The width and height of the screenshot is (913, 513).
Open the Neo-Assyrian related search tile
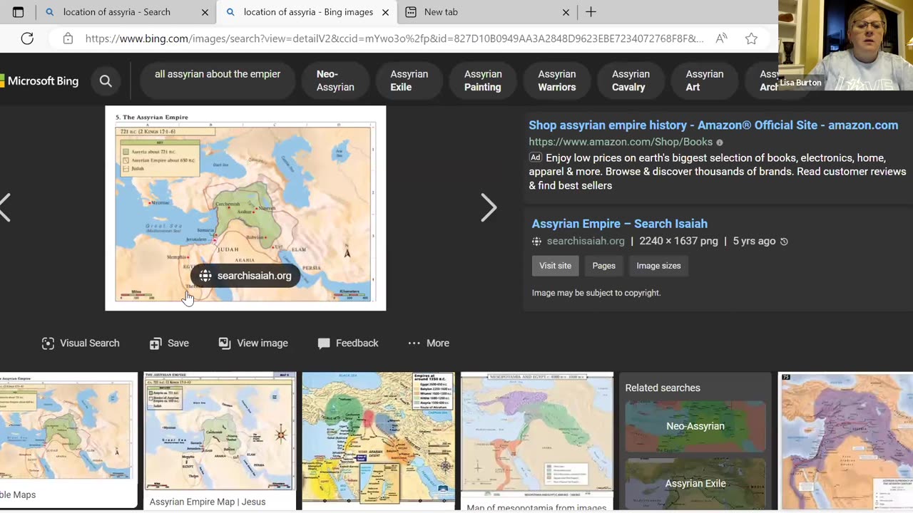[695, 426]
